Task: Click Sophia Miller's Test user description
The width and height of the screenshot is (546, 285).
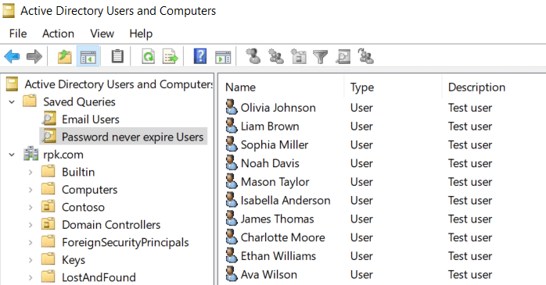Action: coord(470,144)
